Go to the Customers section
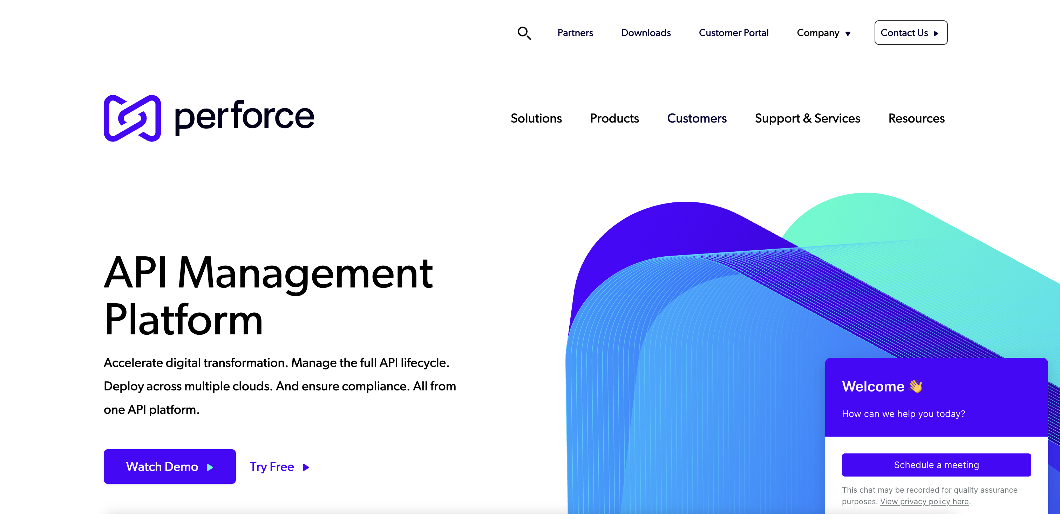This screenshot has width=1060, height=514. click(696, 118)
